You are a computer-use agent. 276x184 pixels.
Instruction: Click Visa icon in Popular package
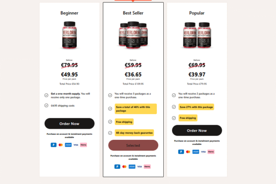[x=204, y=151]
